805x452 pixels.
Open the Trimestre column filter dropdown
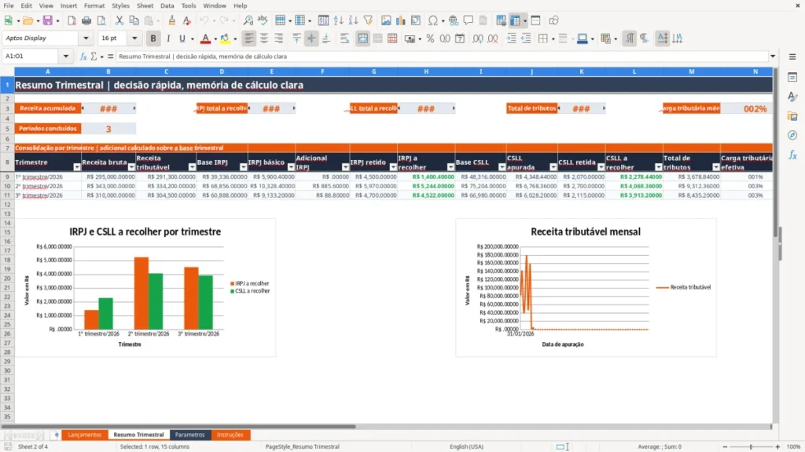tap(77, 167)
